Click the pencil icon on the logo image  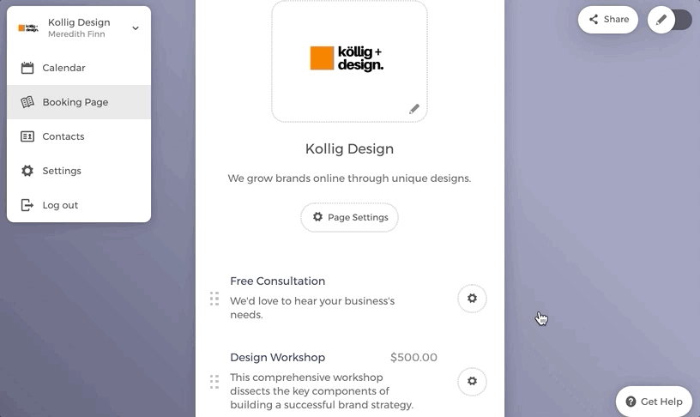pos(414,109)
